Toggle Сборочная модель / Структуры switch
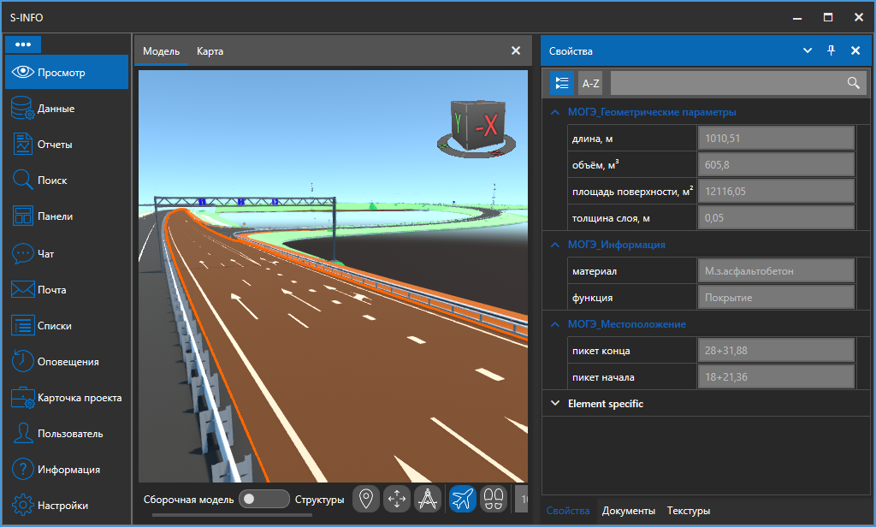The height and width of the screenshot is (527, 876). (263, 499)
